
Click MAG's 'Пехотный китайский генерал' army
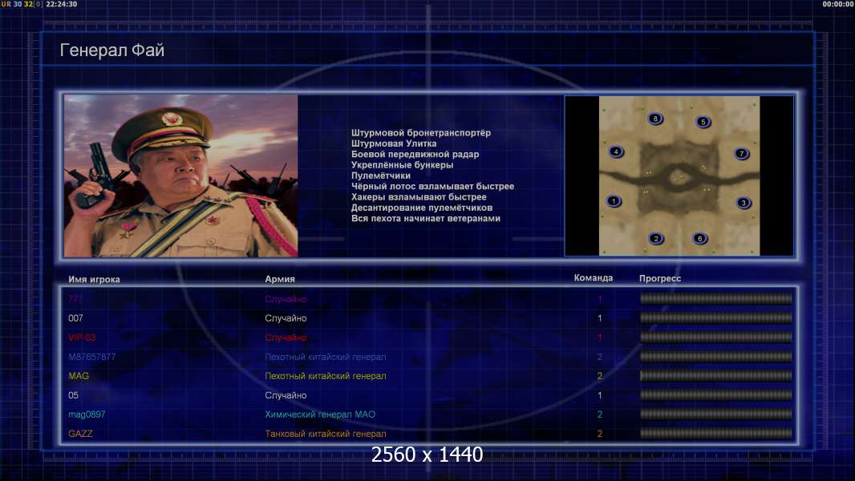click(326, 376)
